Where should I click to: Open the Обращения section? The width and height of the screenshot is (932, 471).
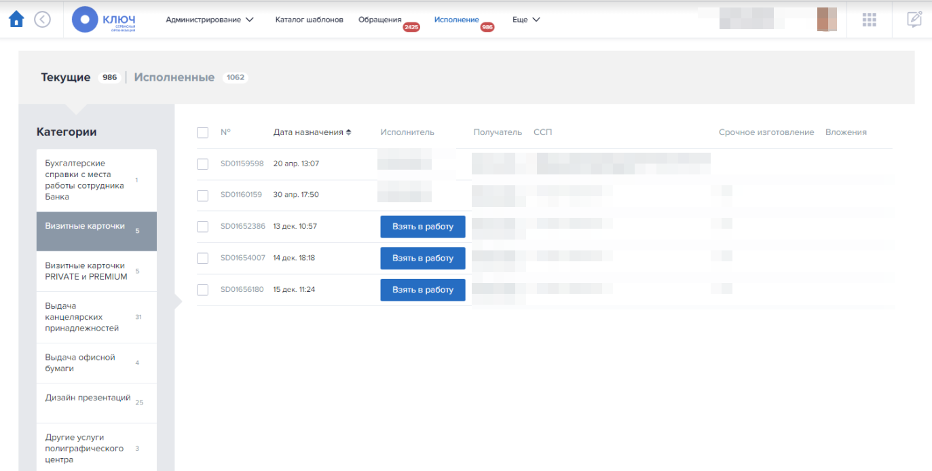click(x=380, y=20)
